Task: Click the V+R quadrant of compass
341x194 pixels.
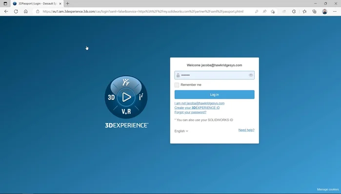Action: coord(126,112)
